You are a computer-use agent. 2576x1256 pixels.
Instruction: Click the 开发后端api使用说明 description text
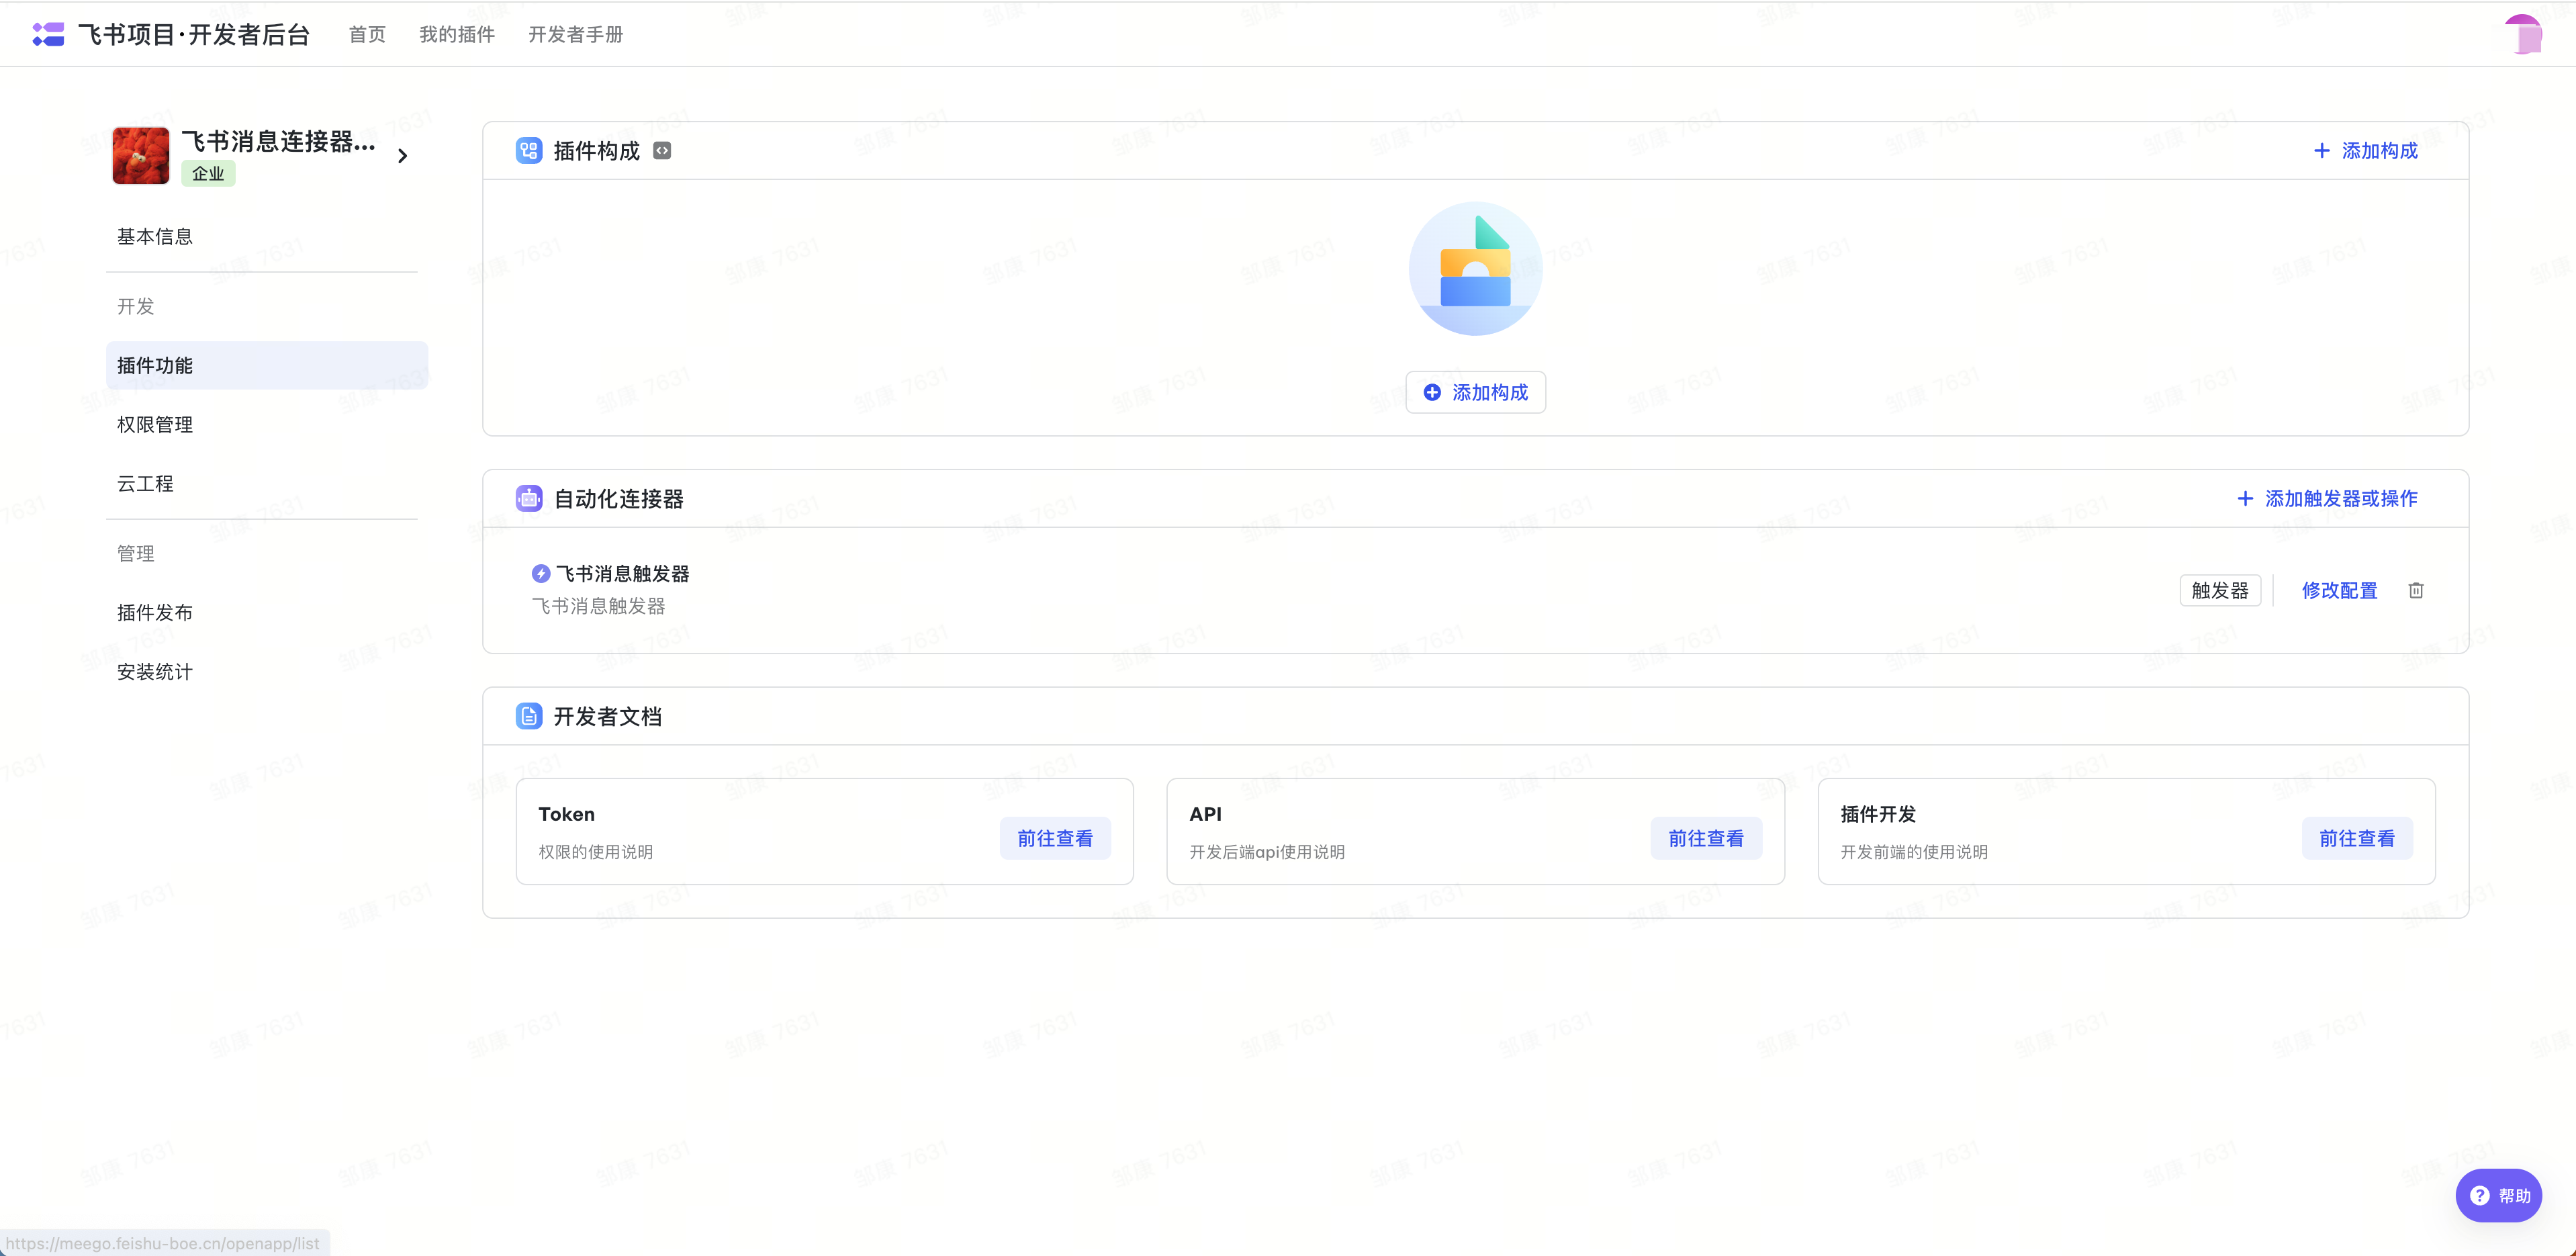[1267, 852]
